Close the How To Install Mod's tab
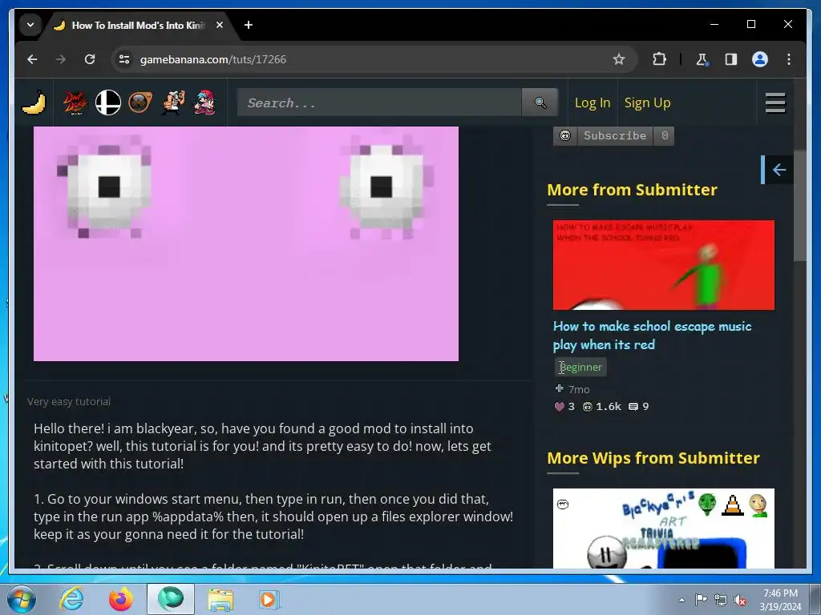 click(x=220, y=25)
